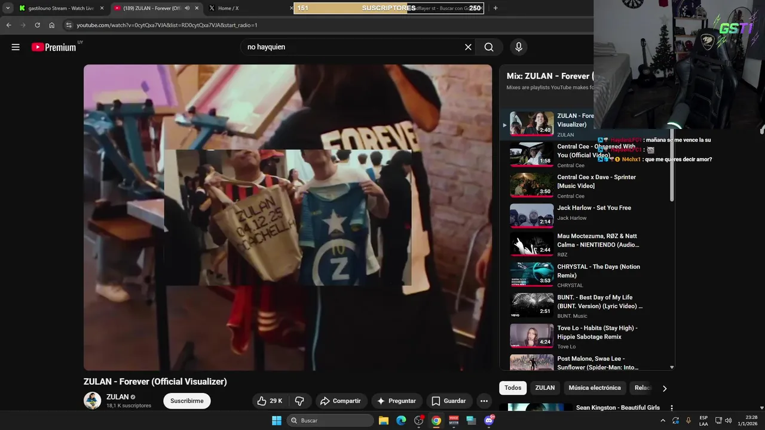Dislike the video with thumbs down
This screenshot has height=430, width=765.
[x=300, y=401]
